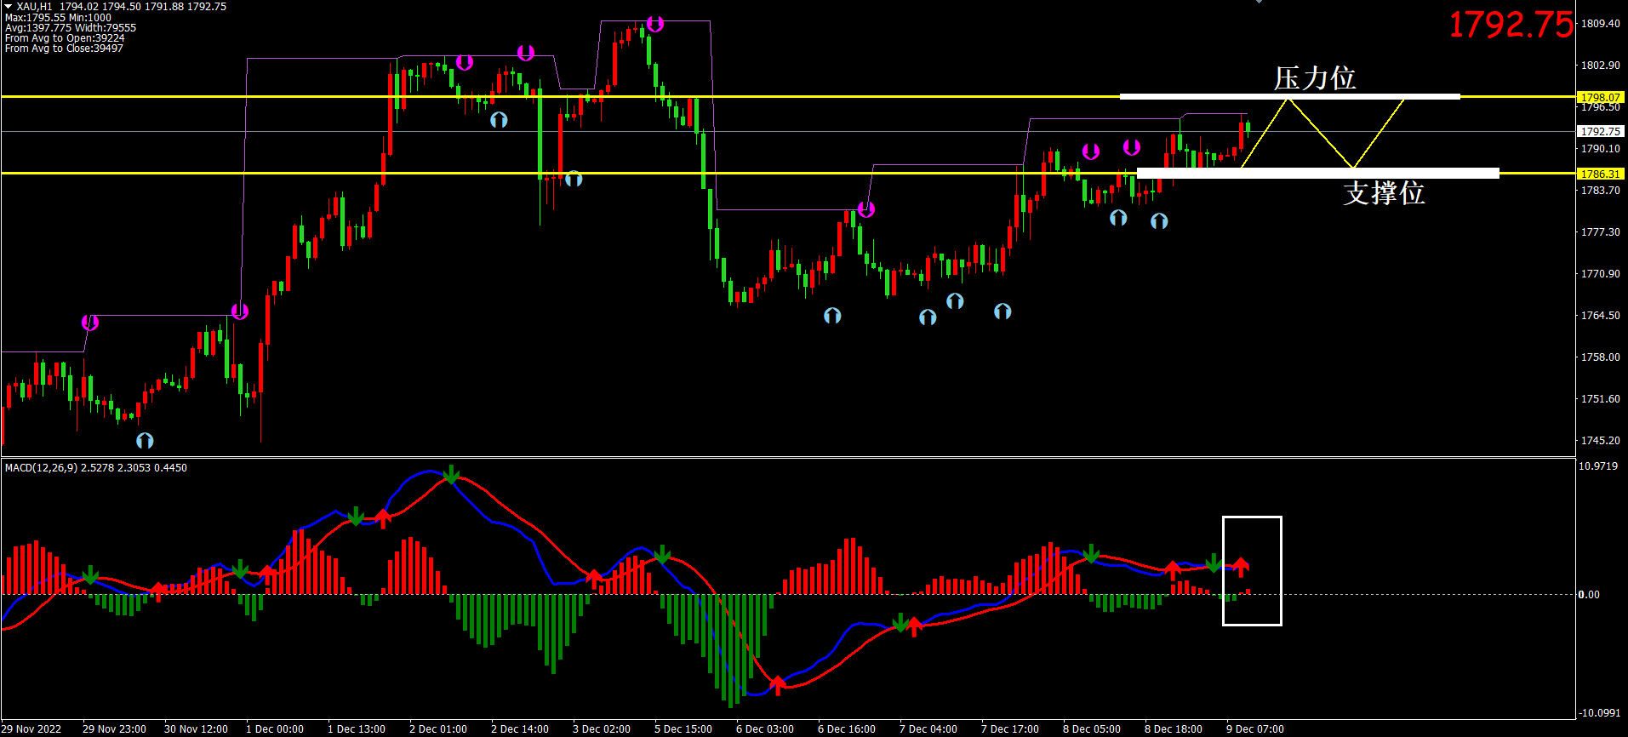
Task: Select the 支撑位 support text label
Action: 1383,193
